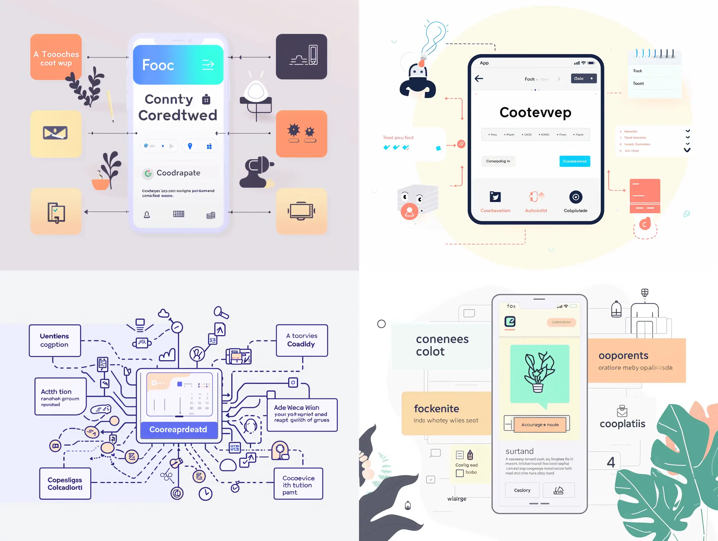Image resolution: width=718 pixels, height=541 pixels.
Task: Click the email/message icon on left panel
Action: [56, 133]
